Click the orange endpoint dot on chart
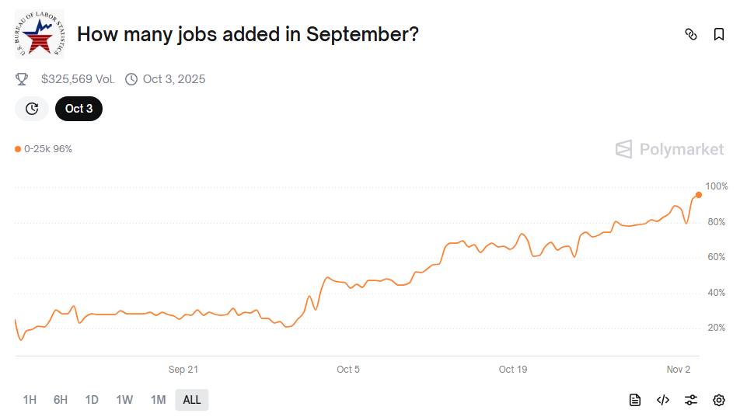The image size is (740, 417). 699,195
